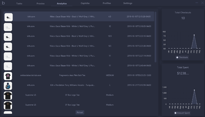The image size is (205, 117).
Task: Select the Analytics tab
Action: (x=62, y=3)
